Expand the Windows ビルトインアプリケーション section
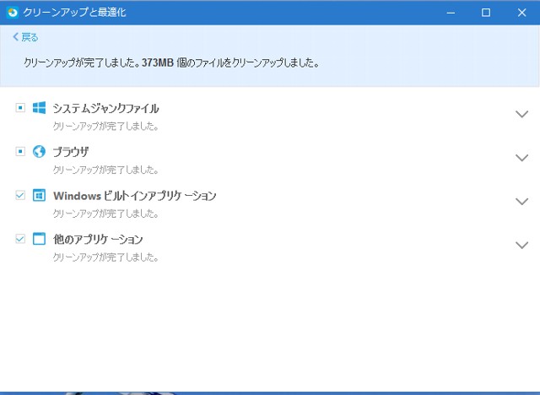The image size is (540, 395). pos(521,202)
